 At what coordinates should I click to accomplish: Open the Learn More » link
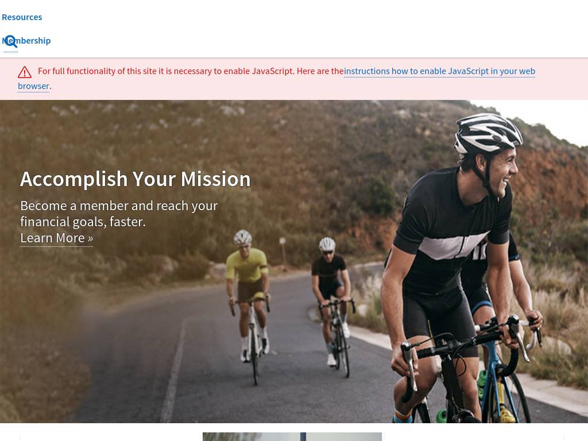tap(57, 238)
